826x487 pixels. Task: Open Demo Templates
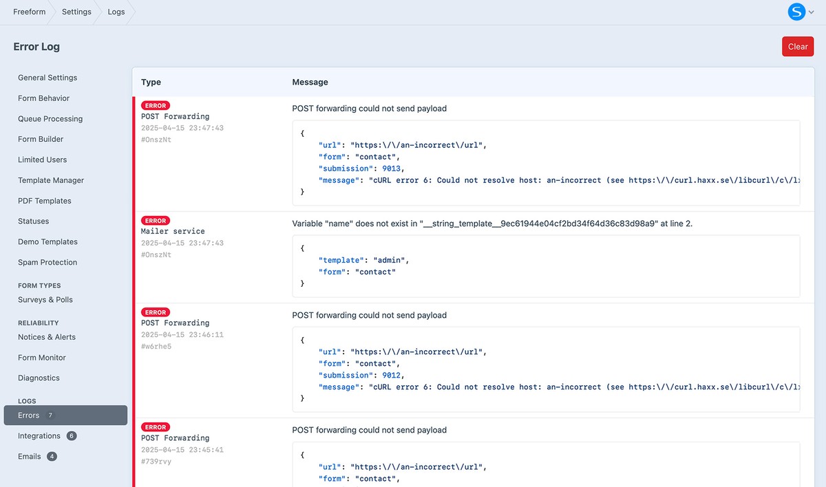click(47, 242)
